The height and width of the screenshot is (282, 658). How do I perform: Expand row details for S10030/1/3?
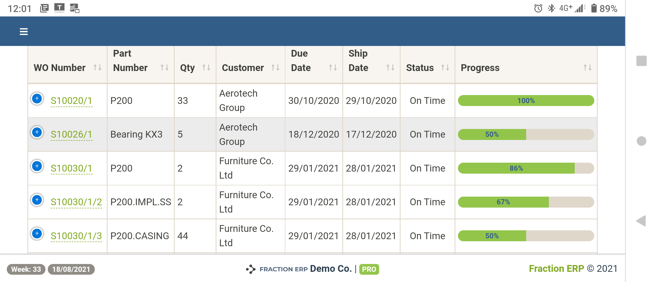pos(37,234)
